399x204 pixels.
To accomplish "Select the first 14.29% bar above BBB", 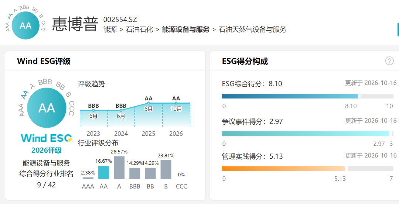I will [134, 173].
